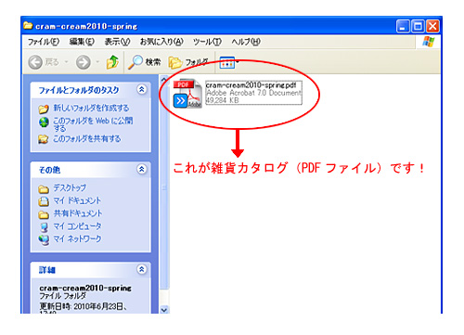
Task: Click the Shared Documents folder icon
Action: [44, 214]
